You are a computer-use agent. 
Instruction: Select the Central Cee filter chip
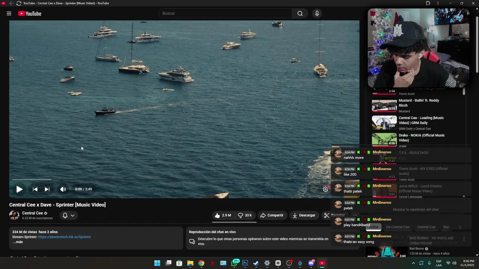click(x=426, y=227)
